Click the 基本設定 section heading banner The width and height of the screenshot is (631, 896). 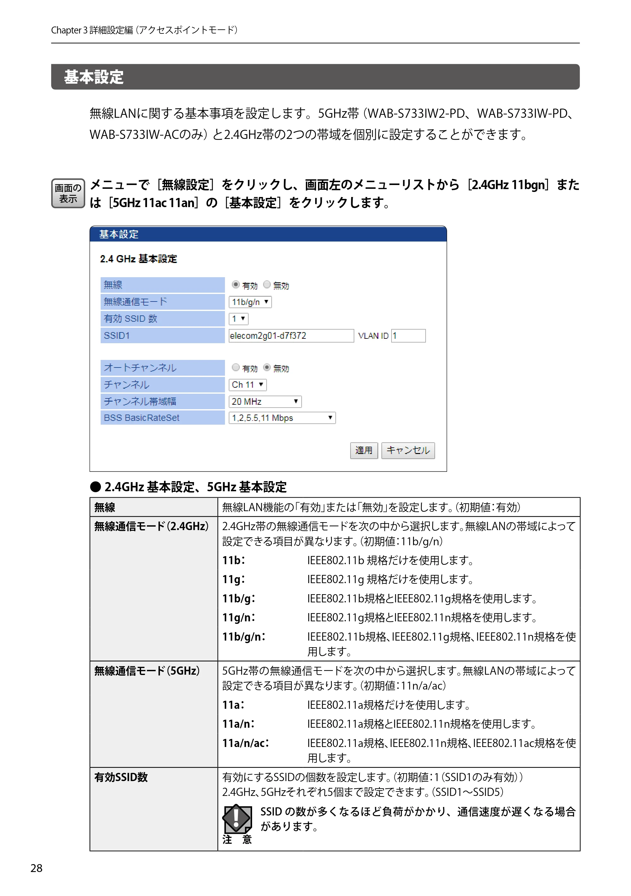(x=315, y=77)
